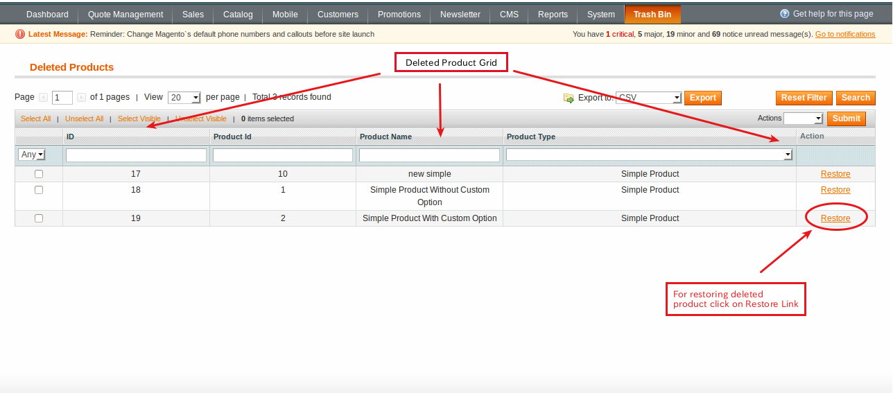Click 'Simple Product With Custom Option' cell

430,218
